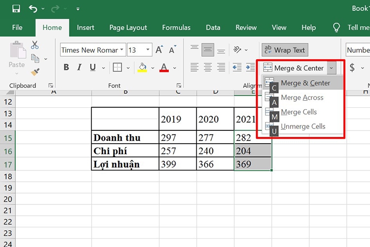Toggle Underline formatting
This screenshot has height=247, width=370.
pos(93,67)
